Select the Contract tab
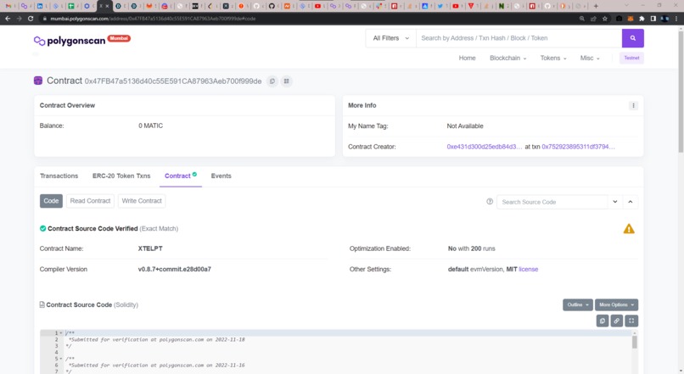Screen dimensions: 684x374 (181, 176)
